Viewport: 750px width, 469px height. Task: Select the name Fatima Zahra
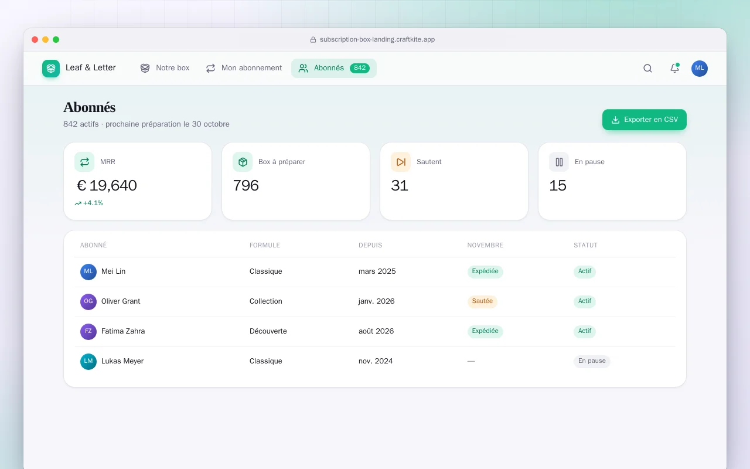[x=123, y=331]
